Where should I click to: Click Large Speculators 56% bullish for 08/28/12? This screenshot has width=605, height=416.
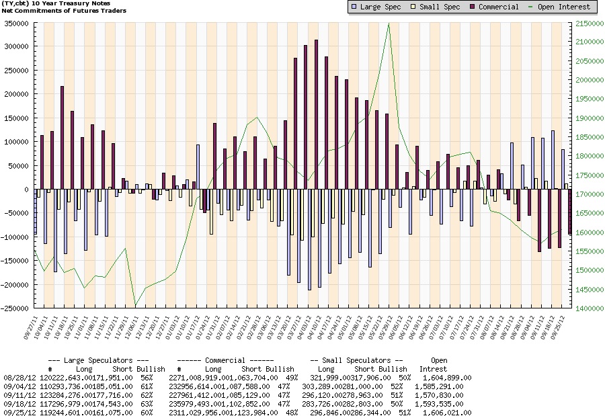point(147,378)
